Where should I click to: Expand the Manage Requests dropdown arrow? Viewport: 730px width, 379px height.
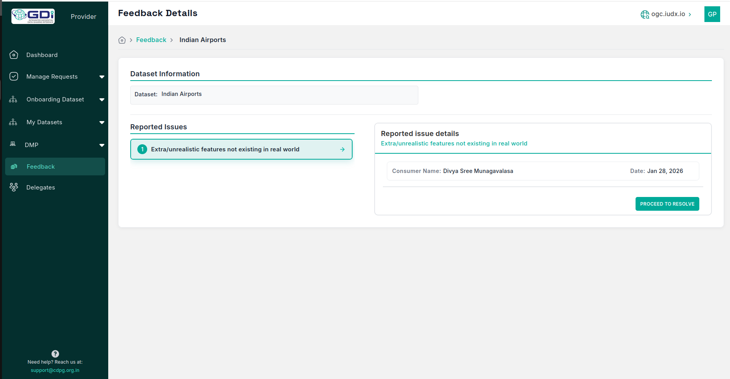click(x=102, y=77)
